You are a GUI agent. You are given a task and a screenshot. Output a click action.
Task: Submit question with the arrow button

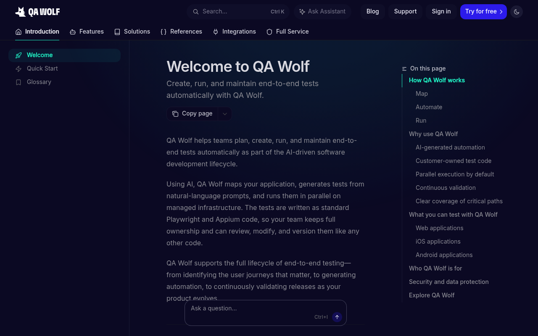click(337, 317)
